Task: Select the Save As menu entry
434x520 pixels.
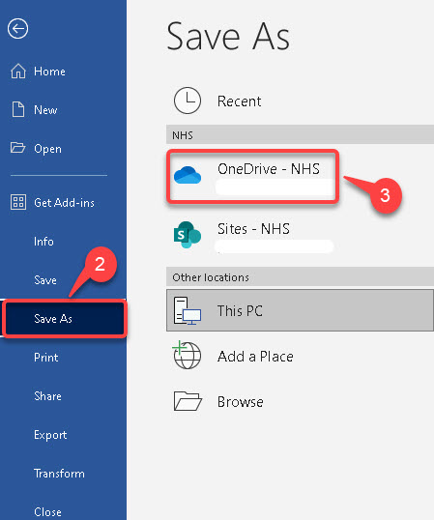Action: point(65,318)
